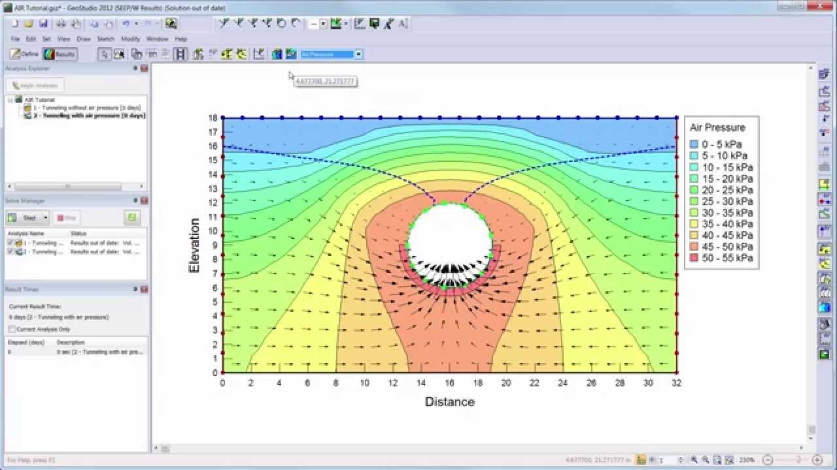Viewport: 837px width, 470px height.
Task: Click the KeyIn Analyses button
Action: click(x=35, y=86)
